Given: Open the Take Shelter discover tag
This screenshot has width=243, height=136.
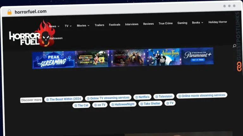Looking at the screenshot, I should (x=150, y=104).
